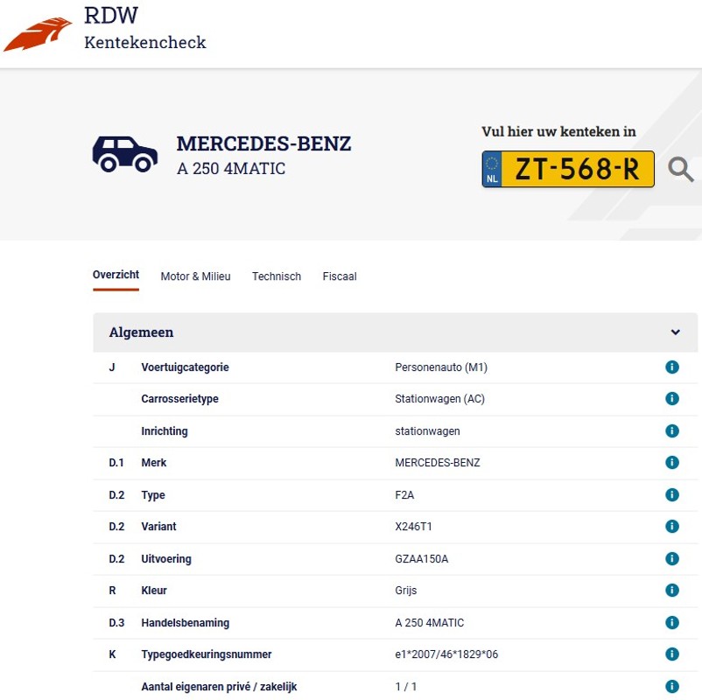Viewport: 702px width, 700px height.
Task: Collapse the Algemeen section chevron
Action: [x=675, y=332]
